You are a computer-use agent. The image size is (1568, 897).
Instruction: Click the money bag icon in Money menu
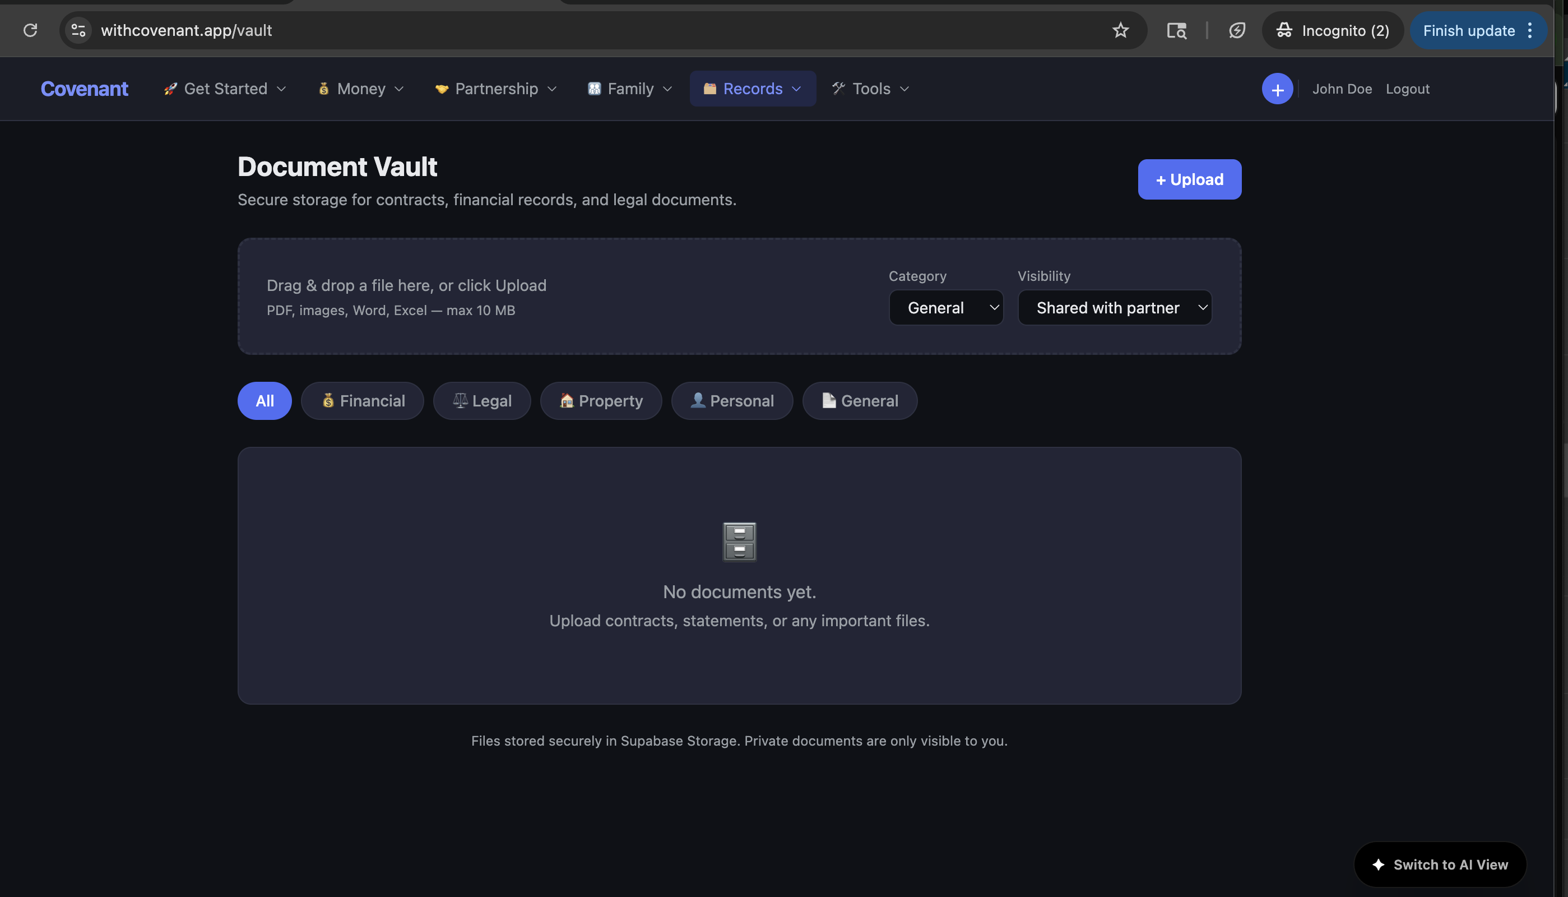click(x=324, y=88)
